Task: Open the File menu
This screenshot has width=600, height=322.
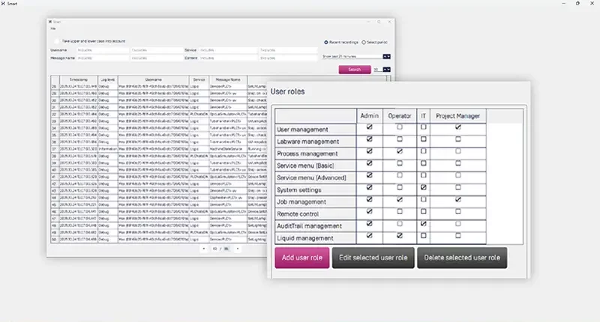Action: point(53,28)
